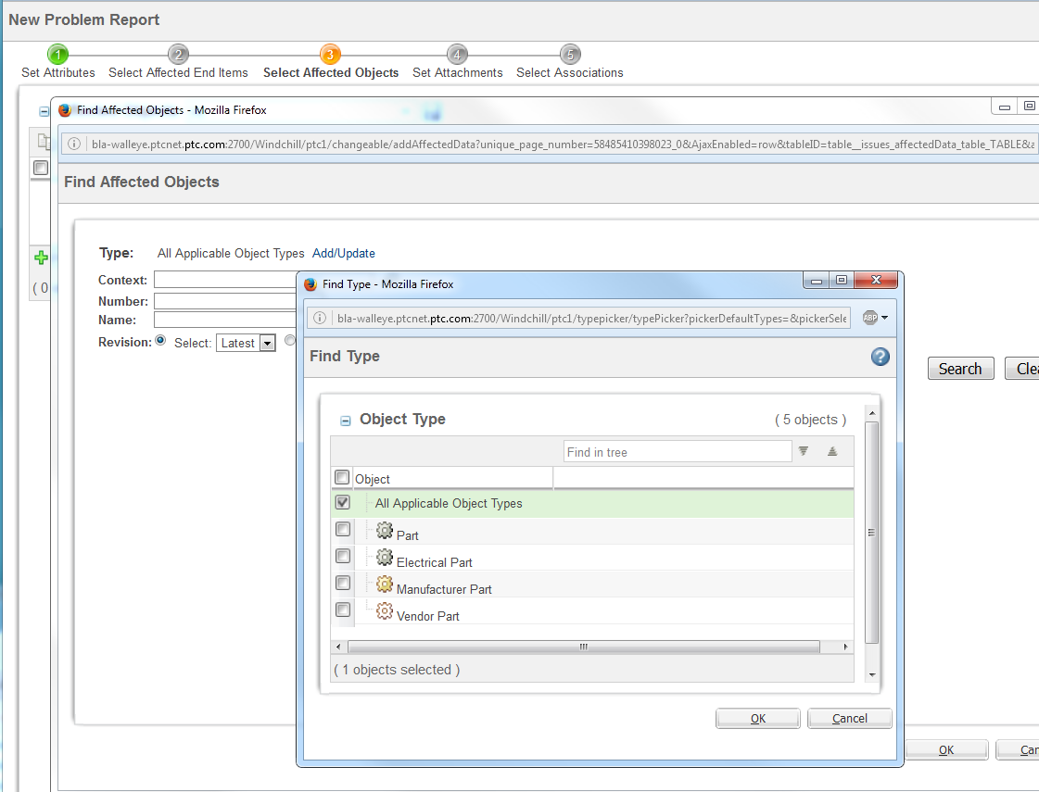Screen dimensions: 1039x792
Task: Collapse the Object Type table section
Action: (x=346, y=421)
